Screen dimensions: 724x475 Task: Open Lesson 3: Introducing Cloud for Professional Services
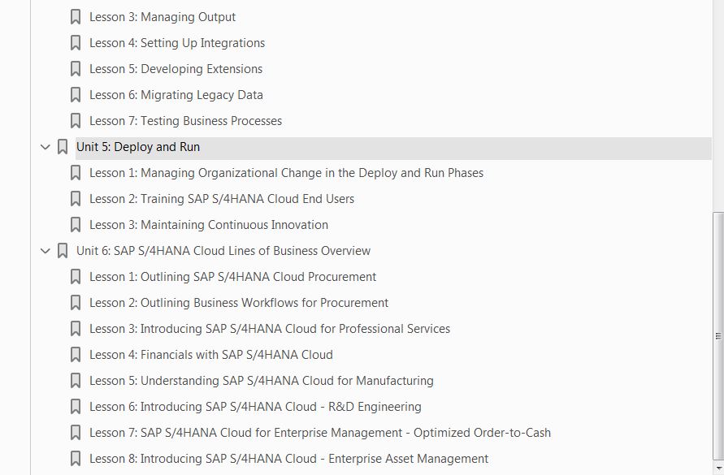coord(270,329)
